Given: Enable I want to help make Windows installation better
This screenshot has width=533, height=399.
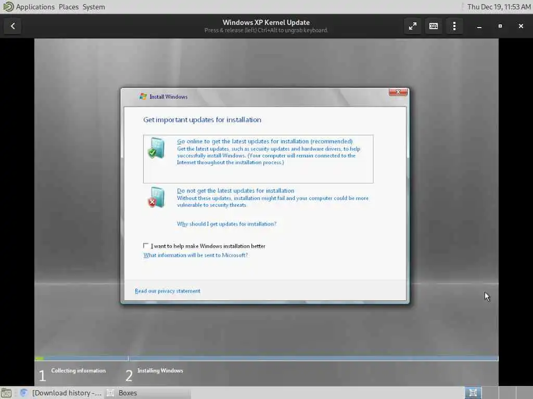Looking at the screenshot, I should 146,246.
